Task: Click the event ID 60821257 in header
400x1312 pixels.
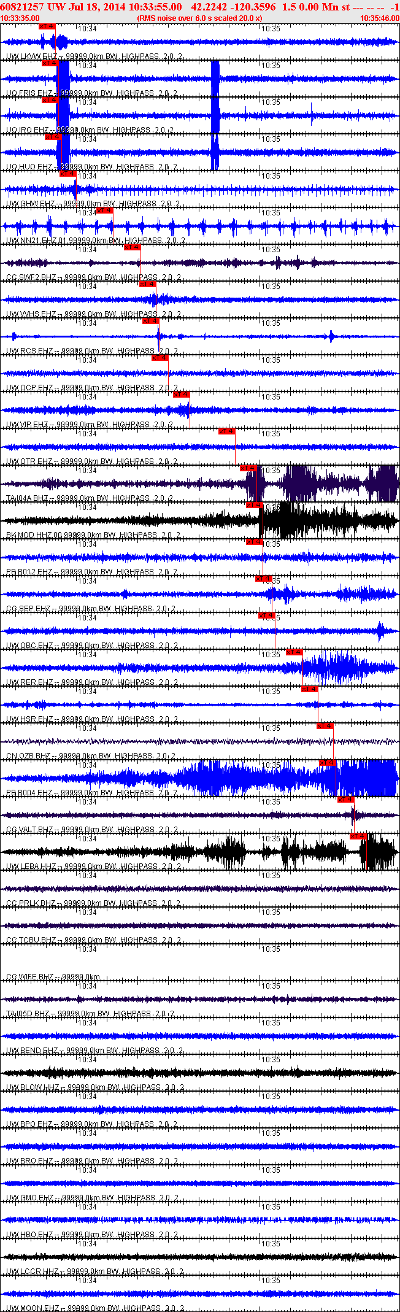Action: [x=21, y=7]
